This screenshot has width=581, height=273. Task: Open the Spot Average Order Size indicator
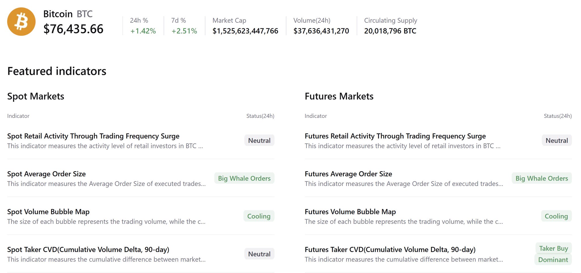click(x=46, y=174)
